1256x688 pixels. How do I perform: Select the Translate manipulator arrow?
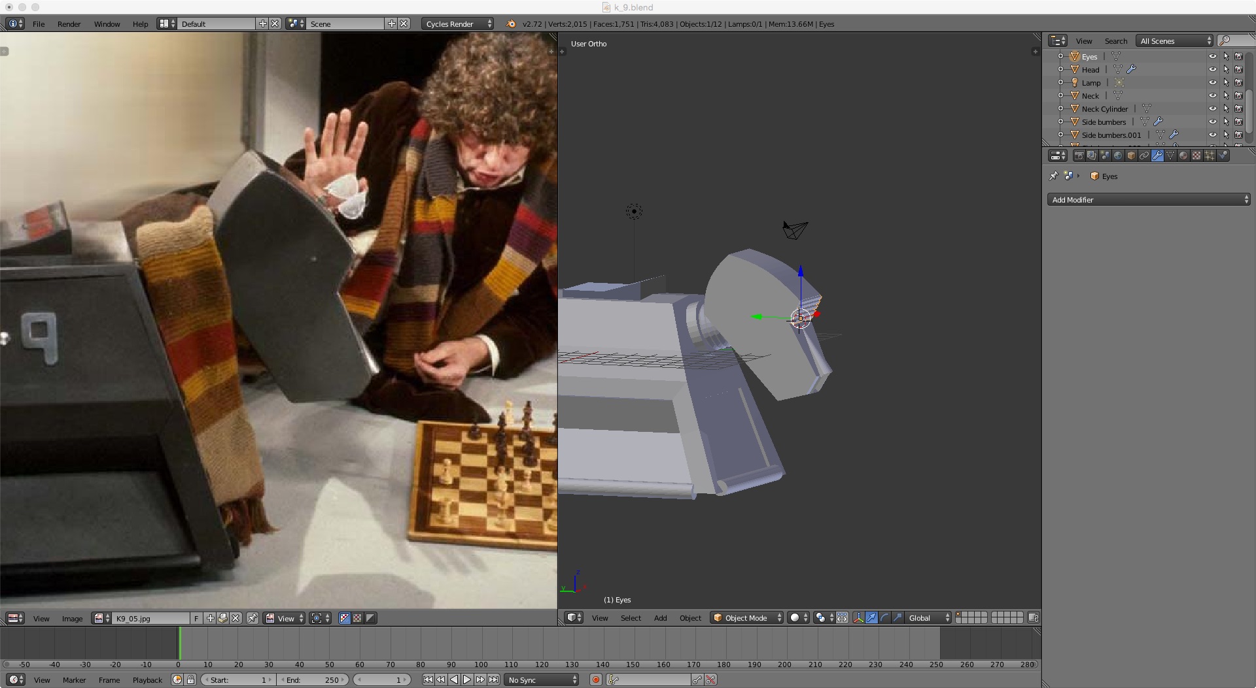pos(871,617)
